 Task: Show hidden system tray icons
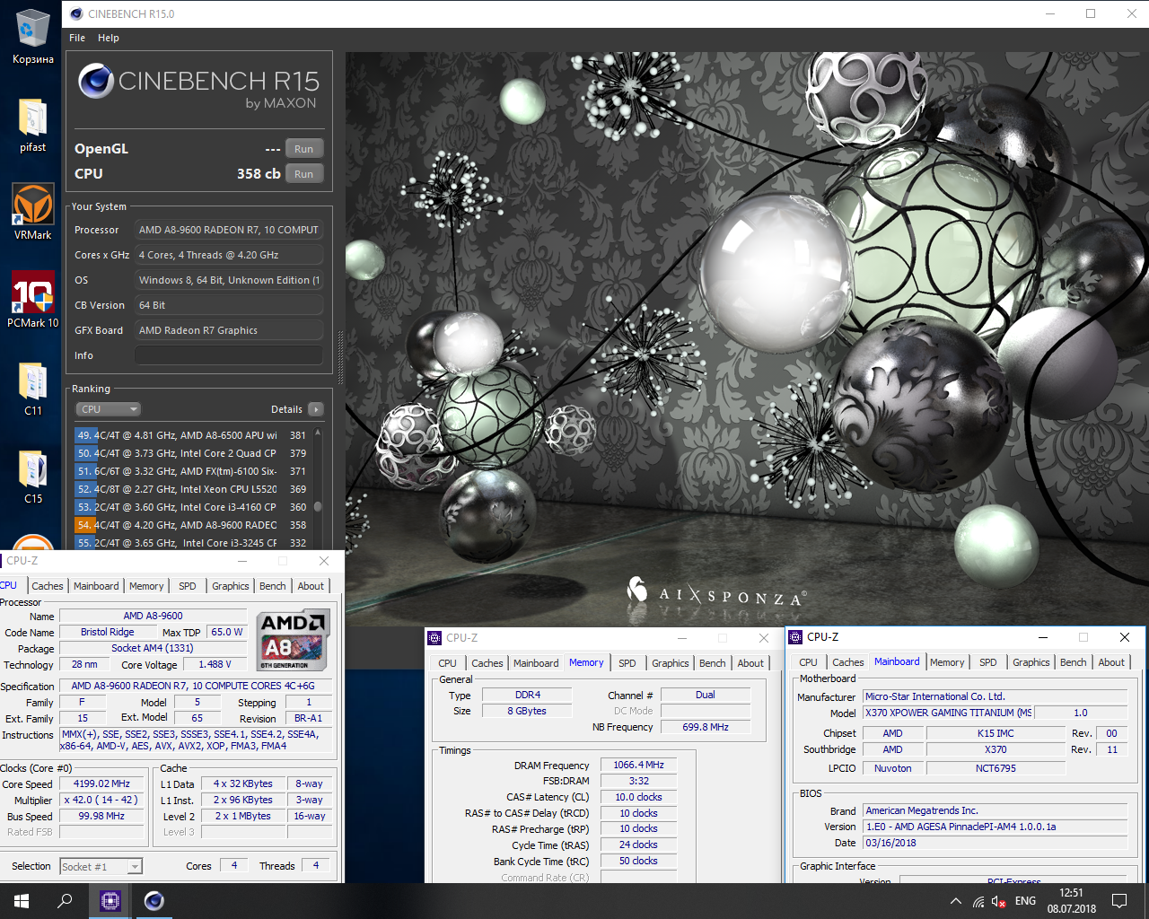pos(955,901)
